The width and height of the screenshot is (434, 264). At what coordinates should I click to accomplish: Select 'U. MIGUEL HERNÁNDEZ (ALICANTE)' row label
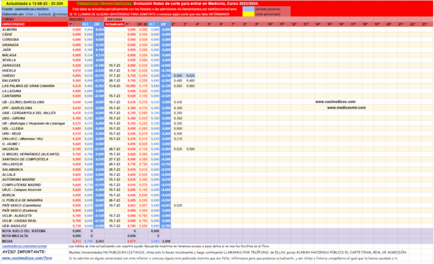pos(31,154)
